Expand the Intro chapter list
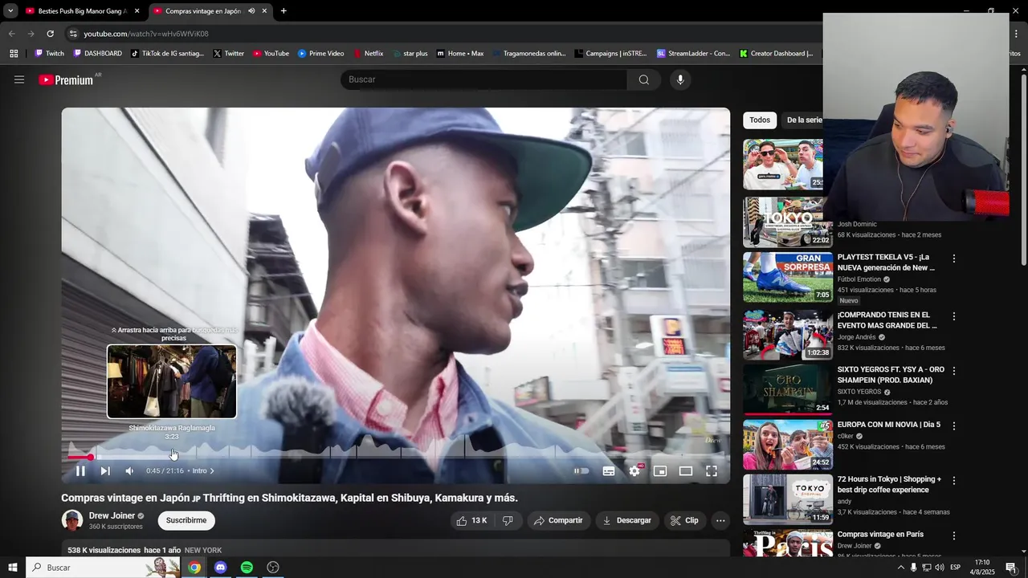Image resolution: width=1028 pixels, height=578 pixels. click(203, 471)
